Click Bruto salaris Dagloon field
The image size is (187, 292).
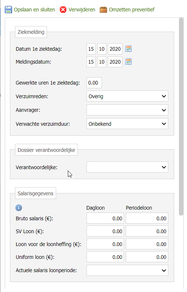point(105,218)
